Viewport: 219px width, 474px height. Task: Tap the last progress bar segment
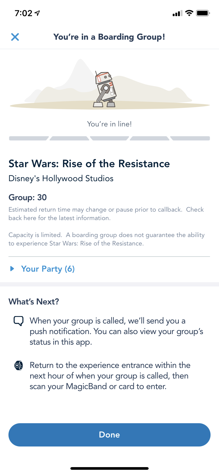[x=190, y=138]
